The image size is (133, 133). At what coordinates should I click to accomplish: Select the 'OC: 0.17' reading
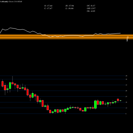(91, 6)
